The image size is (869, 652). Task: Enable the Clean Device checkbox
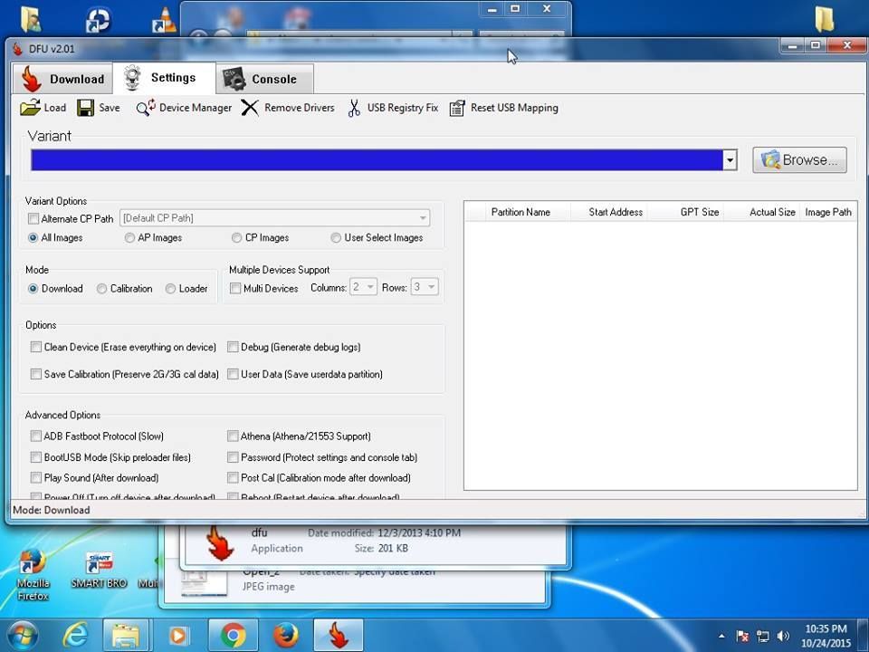click(x=36, y=347)
